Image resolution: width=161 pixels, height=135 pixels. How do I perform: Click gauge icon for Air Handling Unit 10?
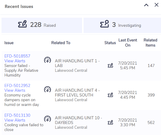coord(47,119)
